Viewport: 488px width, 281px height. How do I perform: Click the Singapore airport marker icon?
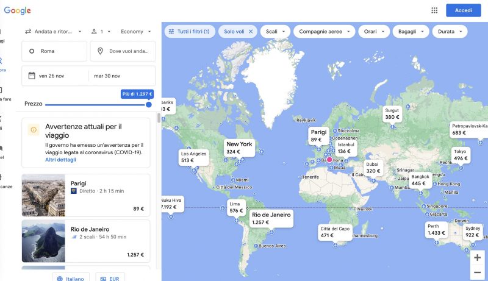[x=423, y=206]
